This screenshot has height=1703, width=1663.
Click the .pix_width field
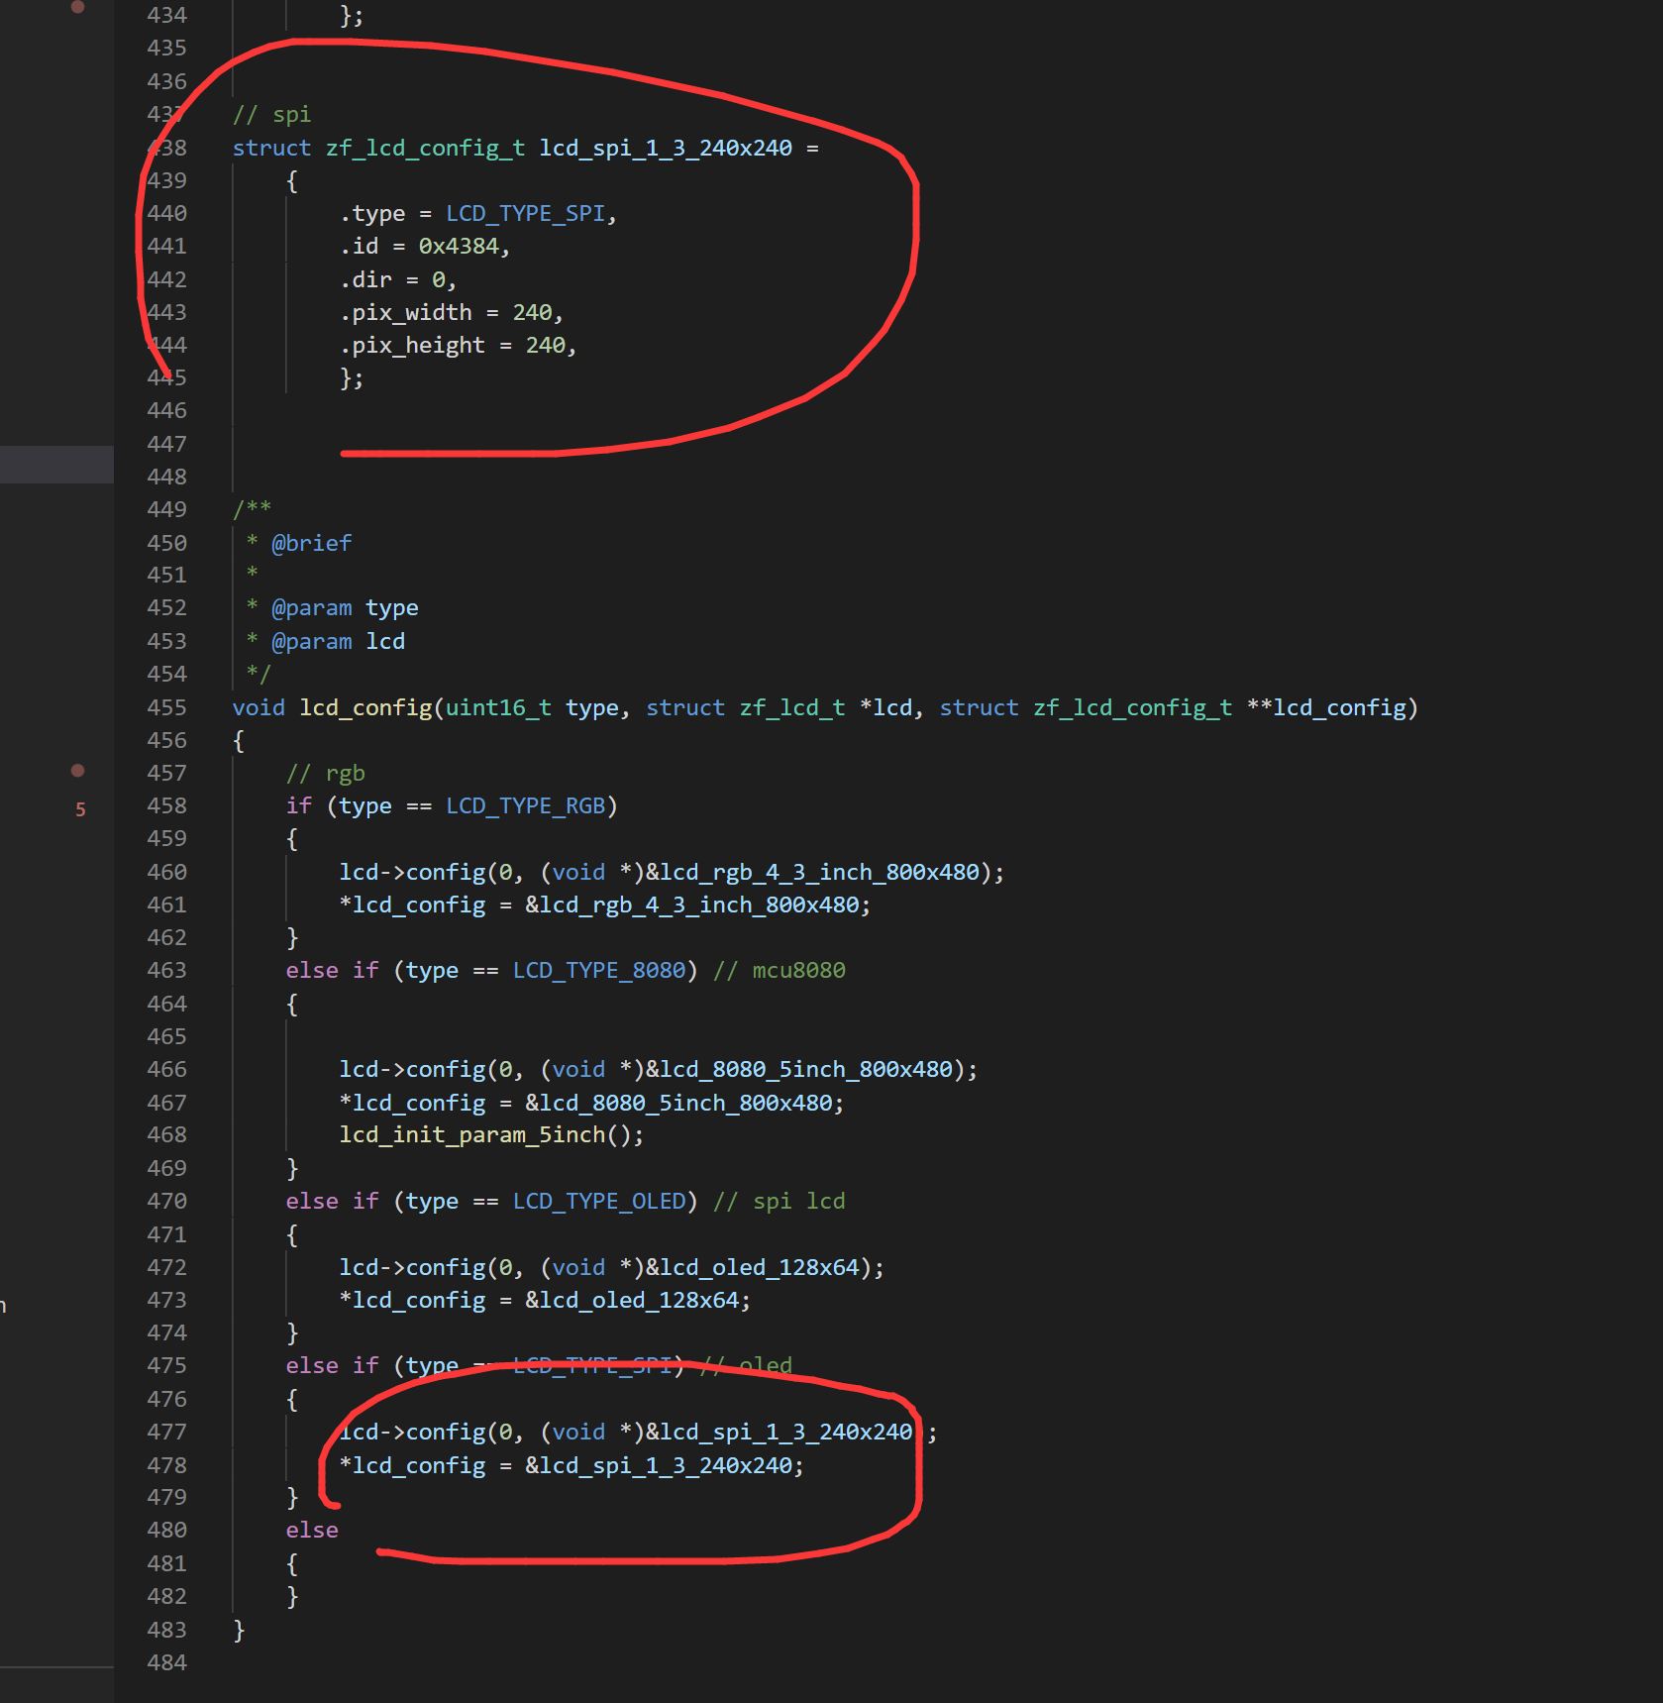coord(406,313)
